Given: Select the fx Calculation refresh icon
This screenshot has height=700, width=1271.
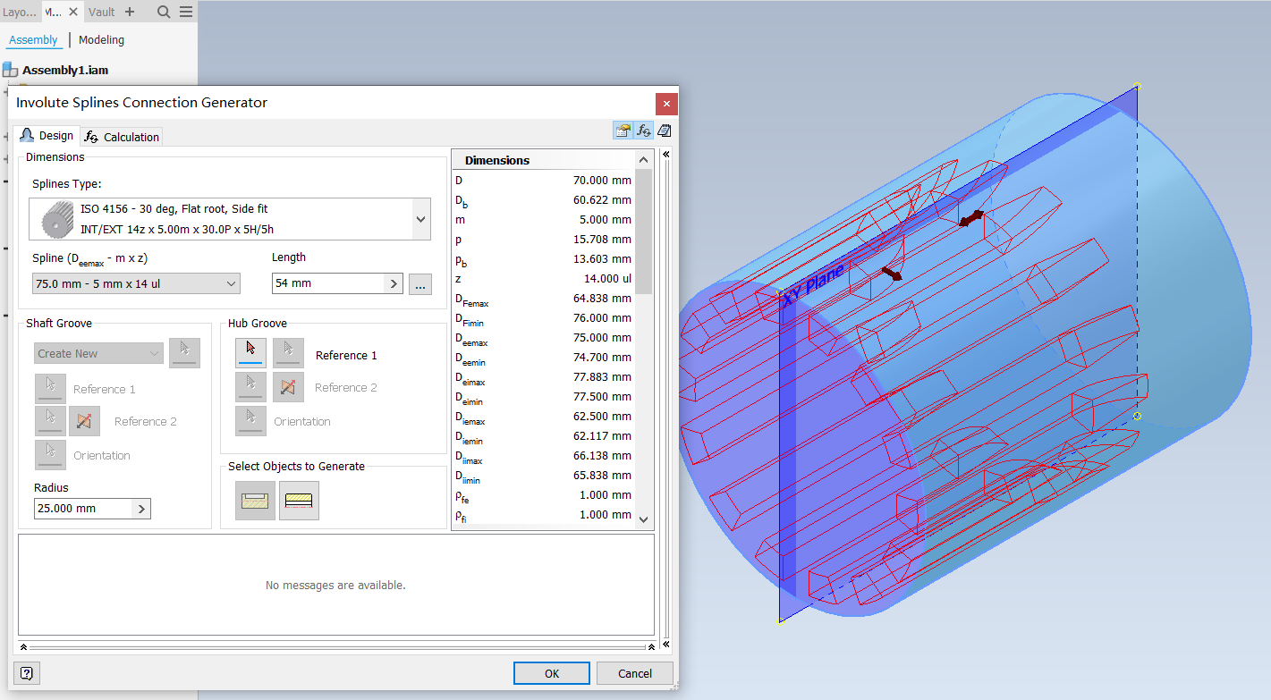Looking at the screenshot, I should pos(644,130).
